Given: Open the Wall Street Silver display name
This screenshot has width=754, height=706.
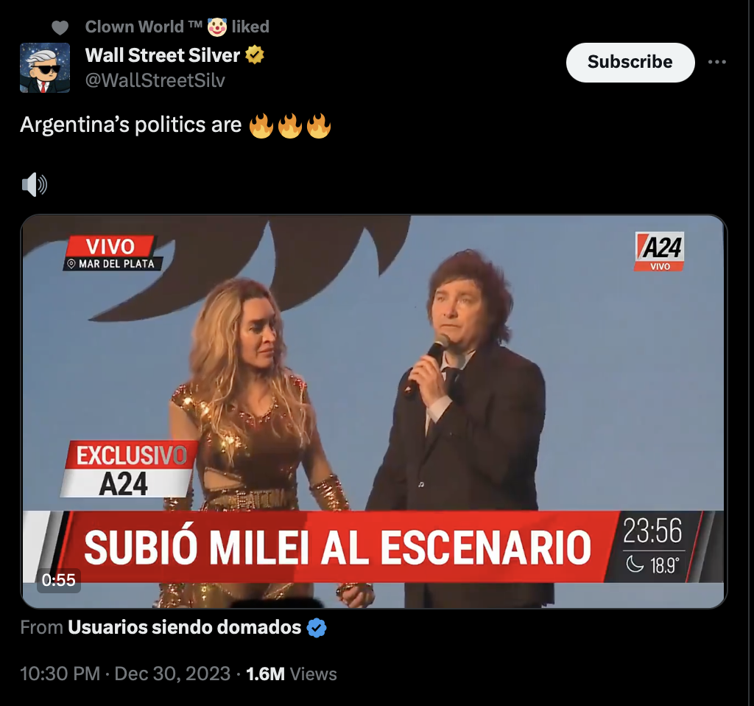Looking at the screenshot, I should (163, 55).
